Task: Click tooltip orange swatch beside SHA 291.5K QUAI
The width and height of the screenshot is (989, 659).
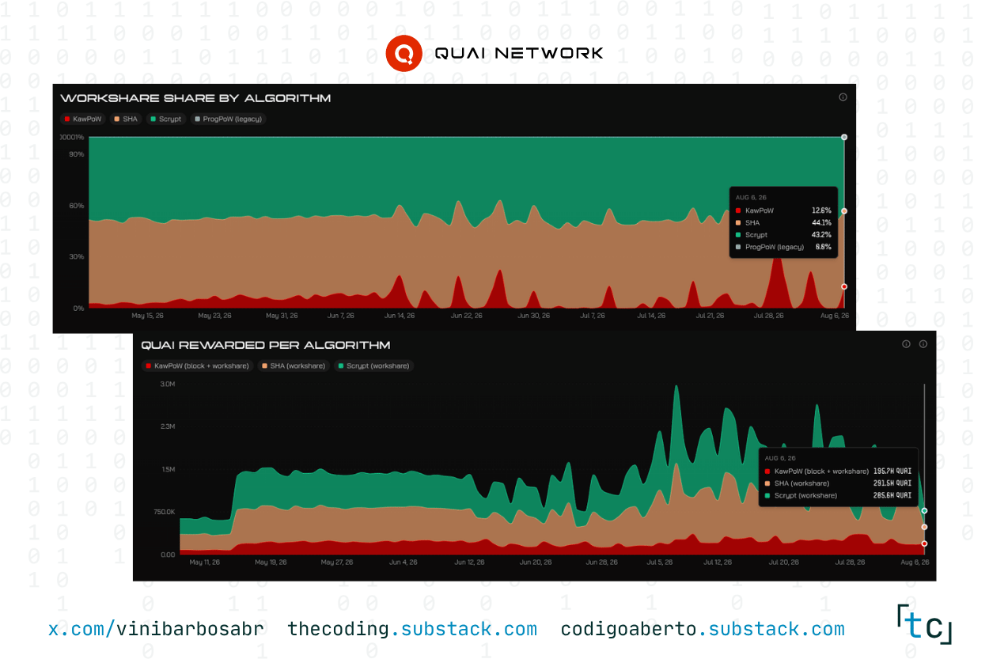Action: (x=767, y=483)
